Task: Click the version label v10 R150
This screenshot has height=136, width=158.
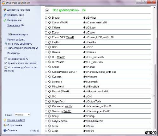Action: [x=35, y=131]
